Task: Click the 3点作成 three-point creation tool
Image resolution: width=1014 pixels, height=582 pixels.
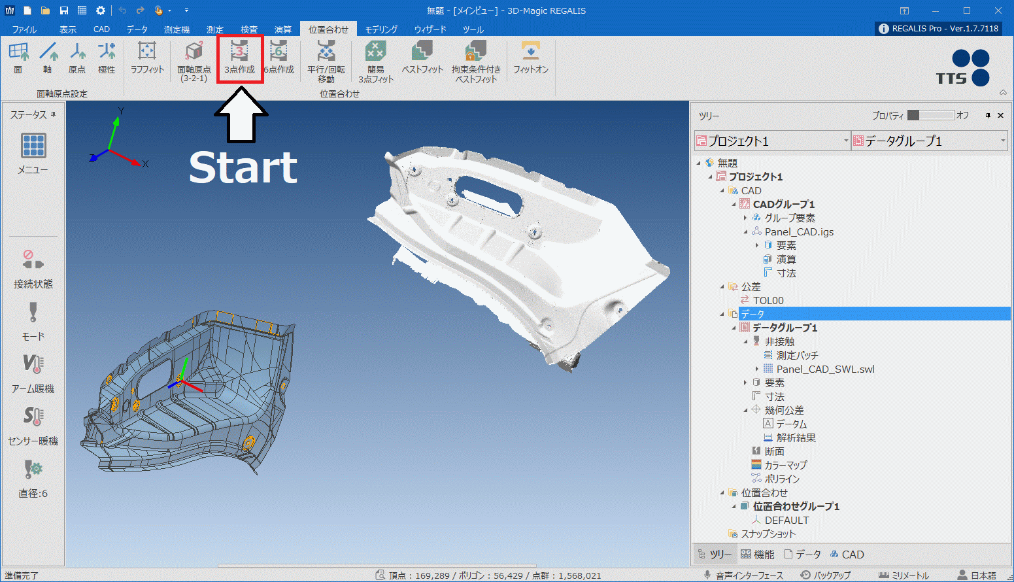Action: tap(240, 58)
